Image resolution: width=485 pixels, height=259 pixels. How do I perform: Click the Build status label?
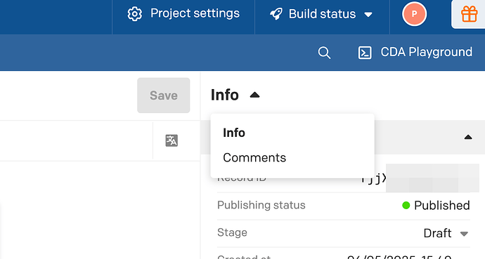pyautogui.click(x=322, y=14)
